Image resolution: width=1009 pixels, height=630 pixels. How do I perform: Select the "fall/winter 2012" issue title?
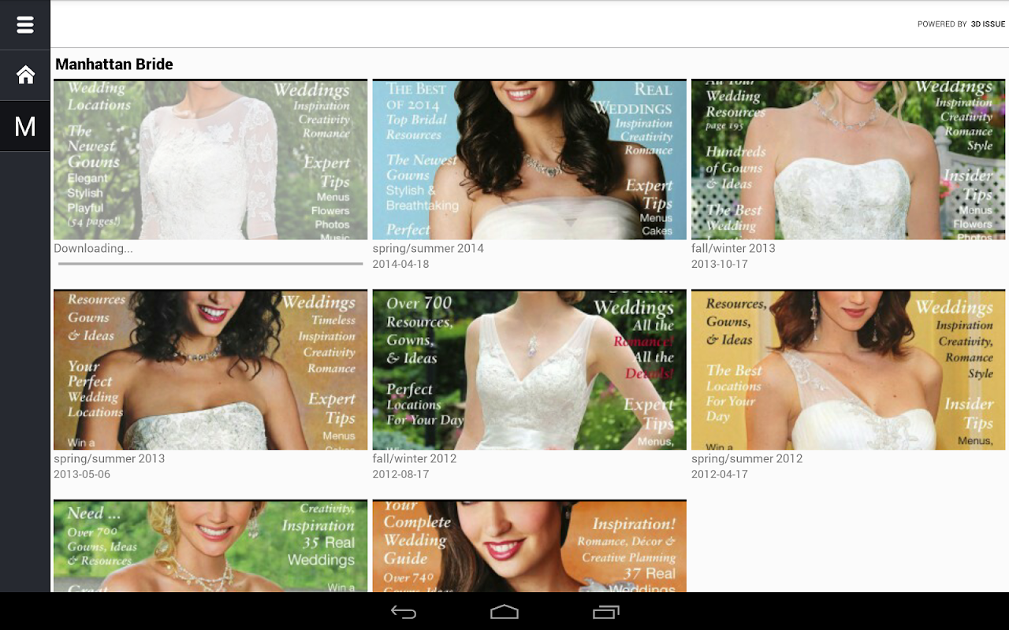(415, 459)
